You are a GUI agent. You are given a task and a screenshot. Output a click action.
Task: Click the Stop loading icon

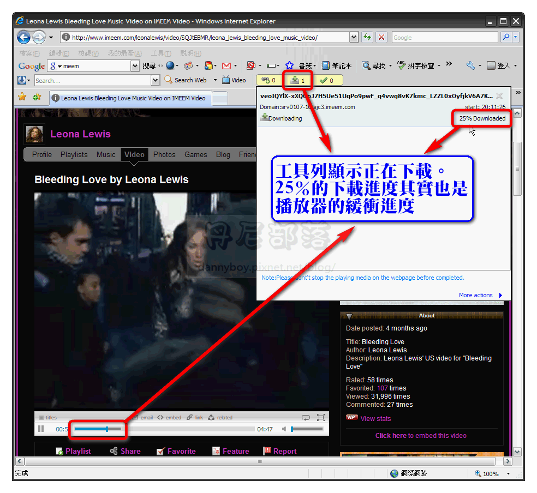click(381, 37)
